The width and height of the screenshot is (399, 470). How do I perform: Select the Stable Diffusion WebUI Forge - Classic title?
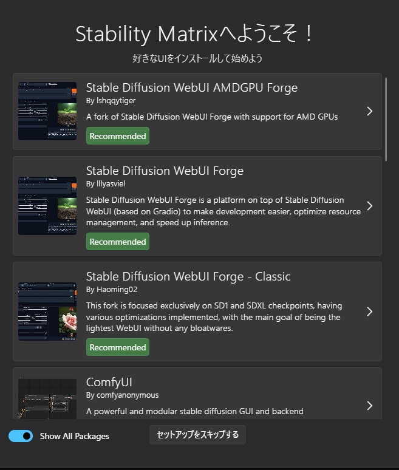pos(188,277)
